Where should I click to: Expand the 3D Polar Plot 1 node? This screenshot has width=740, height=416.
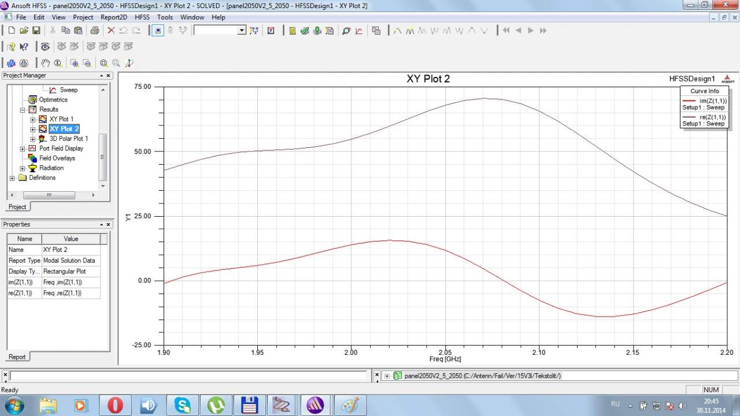tap(33, 139)
